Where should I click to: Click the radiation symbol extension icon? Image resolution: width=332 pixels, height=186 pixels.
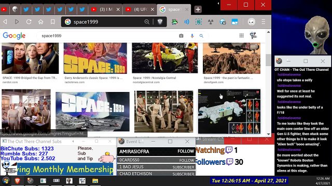211,22
